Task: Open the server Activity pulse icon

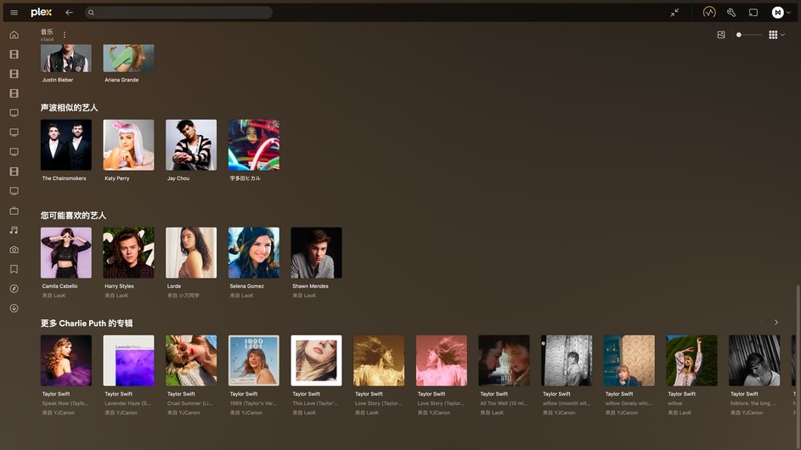Action: click(709, 12)
